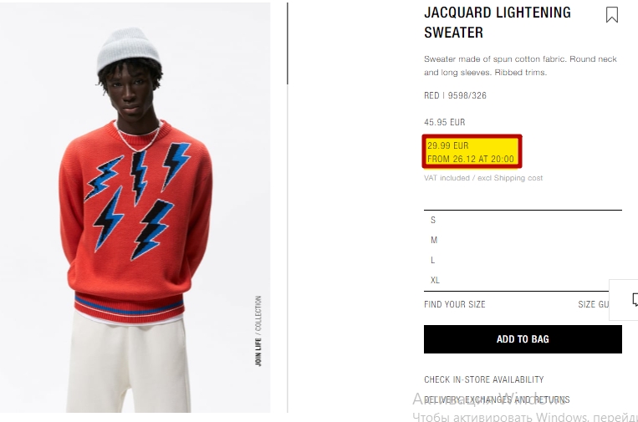This screenshot has width=638, height=422.
Task: Click the original 45.95 EUR price
Action: tap(444, 122)
